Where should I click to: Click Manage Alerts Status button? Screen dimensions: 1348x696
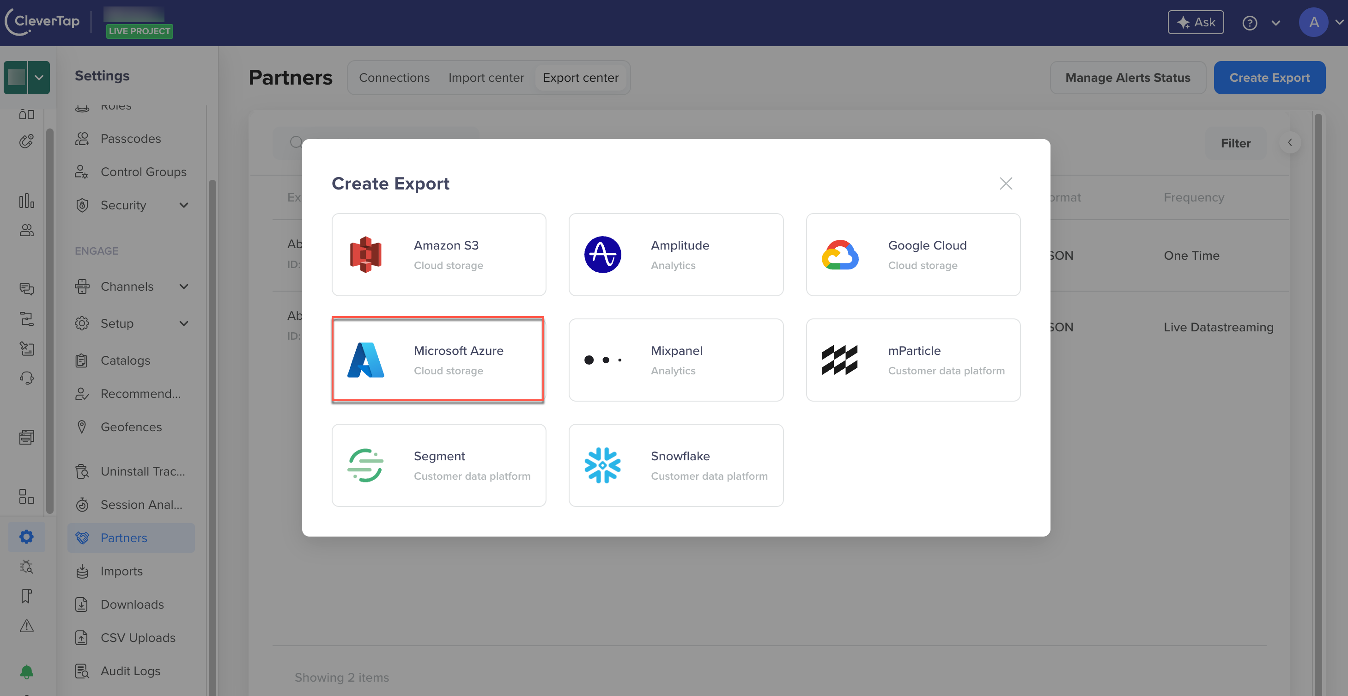(1128, 78)
